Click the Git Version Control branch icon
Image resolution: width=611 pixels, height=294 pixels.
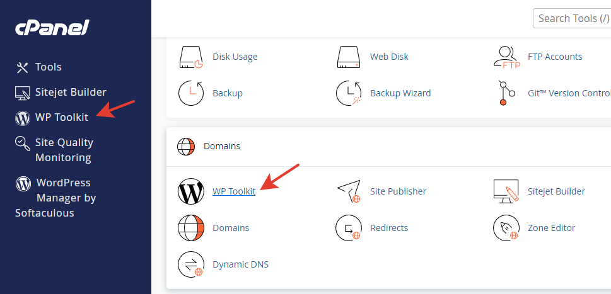coord(507,93)
